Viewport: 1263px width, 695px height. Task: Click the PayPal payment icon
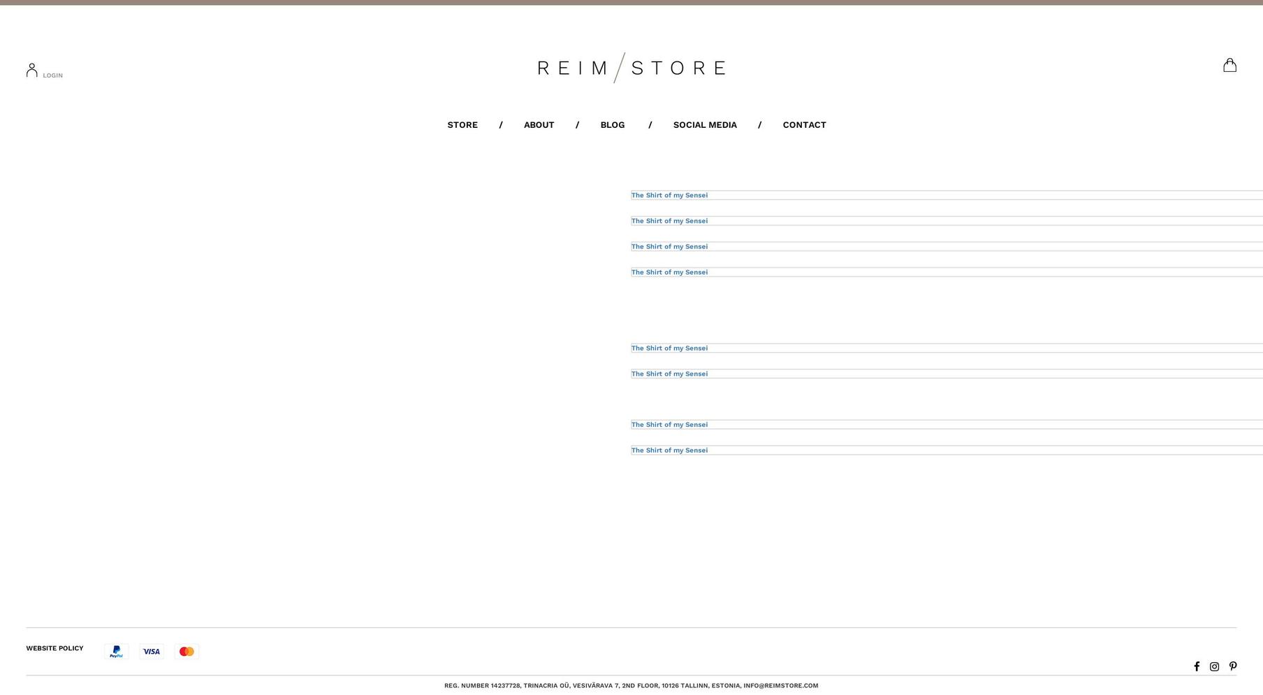click(x=117, y=652)
